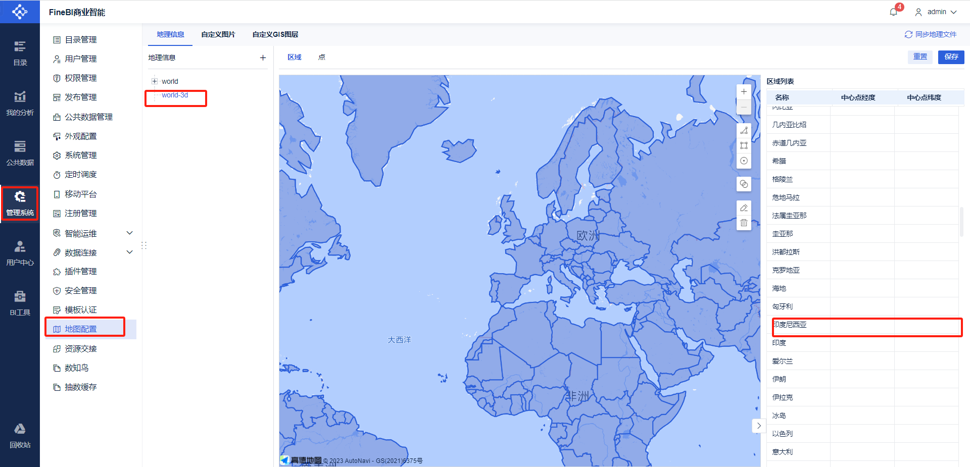Open BI工具 in the sidebar
Image resolution: width=970 pixels, height=467 pixels.
coord(20,303)
